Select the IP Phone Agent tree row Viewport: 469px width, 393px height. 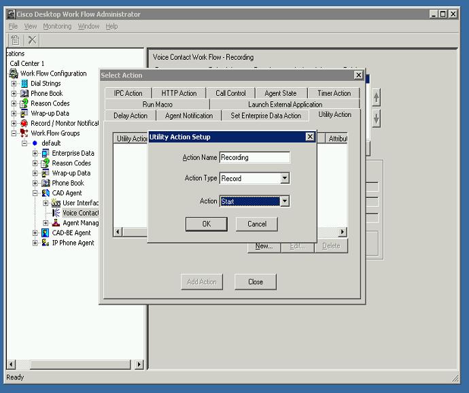coord(73,243)
